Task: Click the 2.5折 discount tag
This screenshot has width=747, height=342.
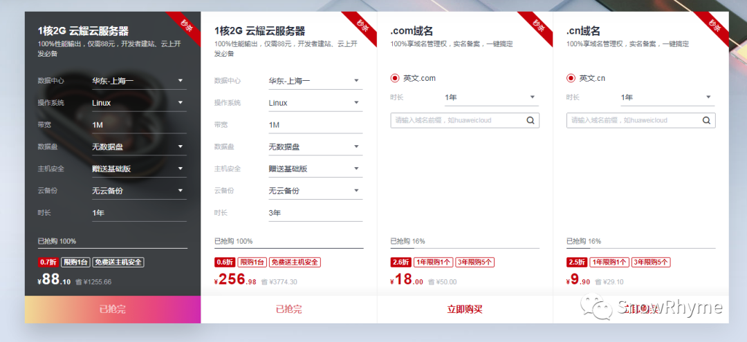Action: 577,262
